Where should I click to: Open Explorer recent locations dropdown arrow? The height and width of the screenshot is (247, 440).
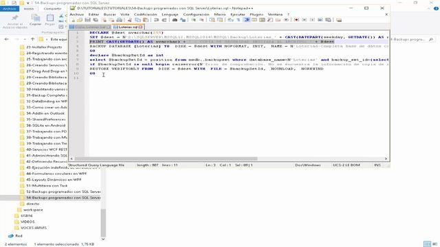click(x=25, y=40)
